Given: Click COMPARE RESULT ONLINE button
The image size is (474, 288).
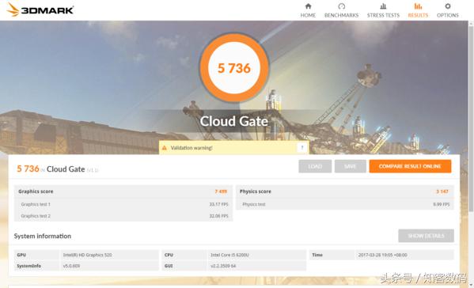Looking at the screenshot, I should point(410,166).
